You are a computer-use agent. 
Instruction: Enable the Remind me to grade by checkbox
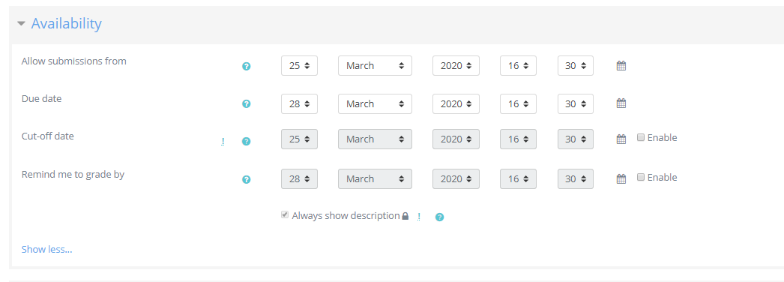pyautogui.click(x=641, y=177)
